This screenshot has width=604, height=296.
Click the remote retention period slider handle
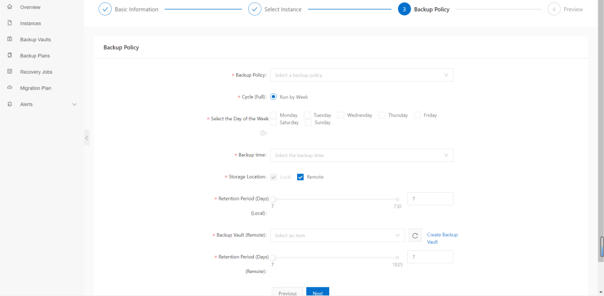273,258
